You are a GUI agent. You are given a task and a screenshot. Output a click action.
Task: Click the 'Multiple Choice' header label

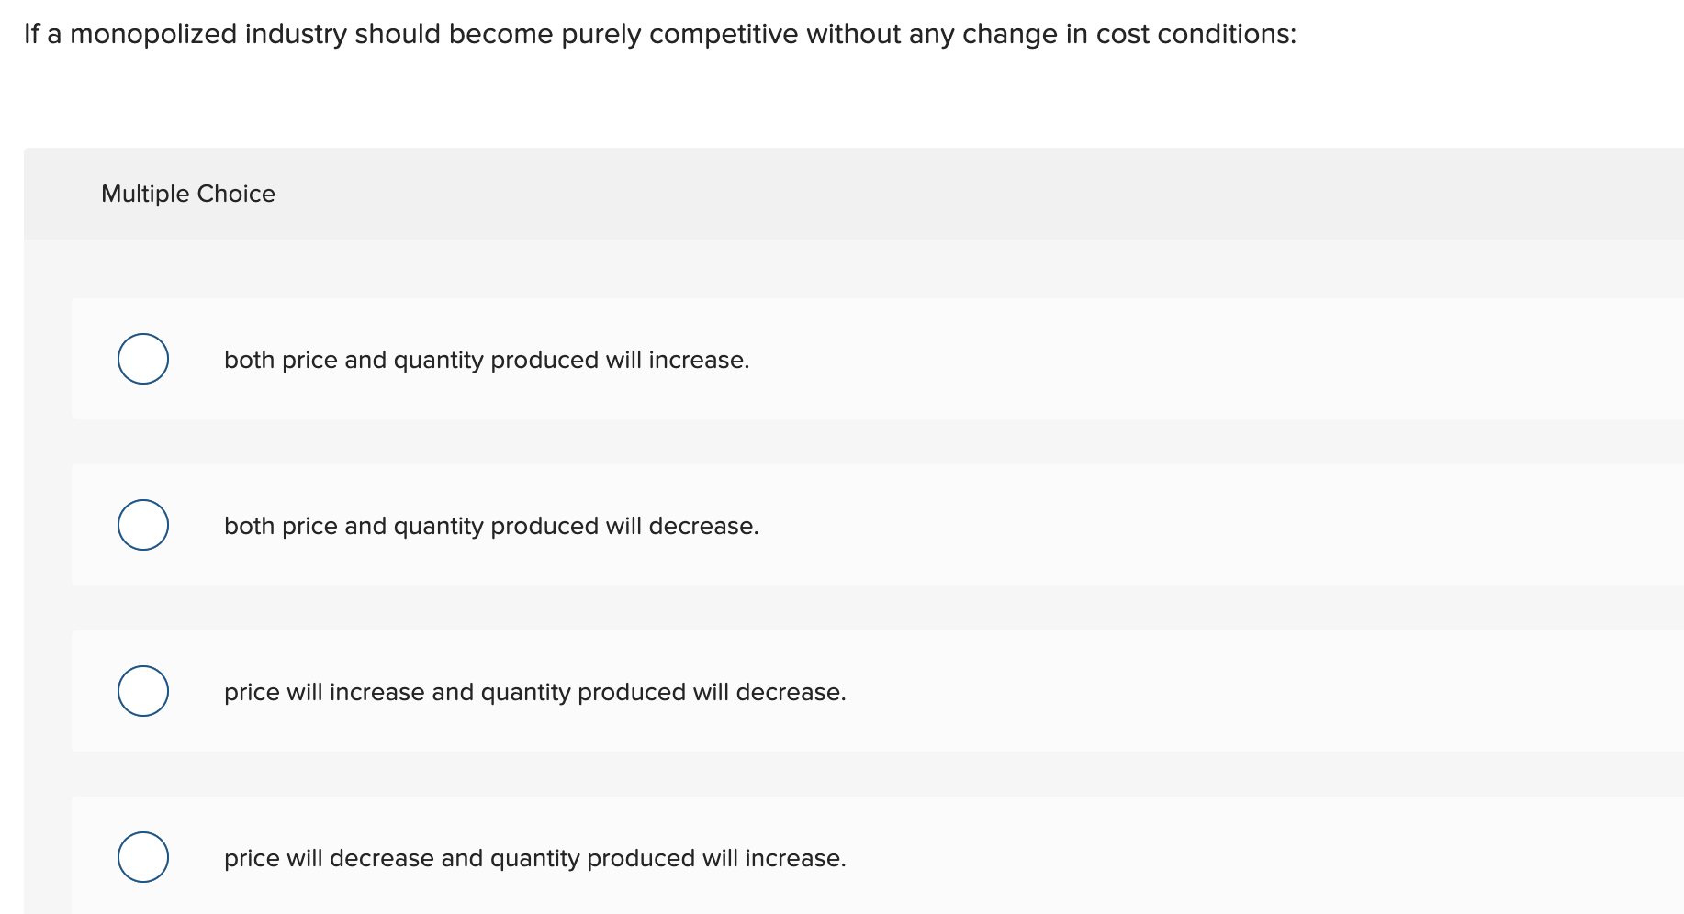coord(188,194)
